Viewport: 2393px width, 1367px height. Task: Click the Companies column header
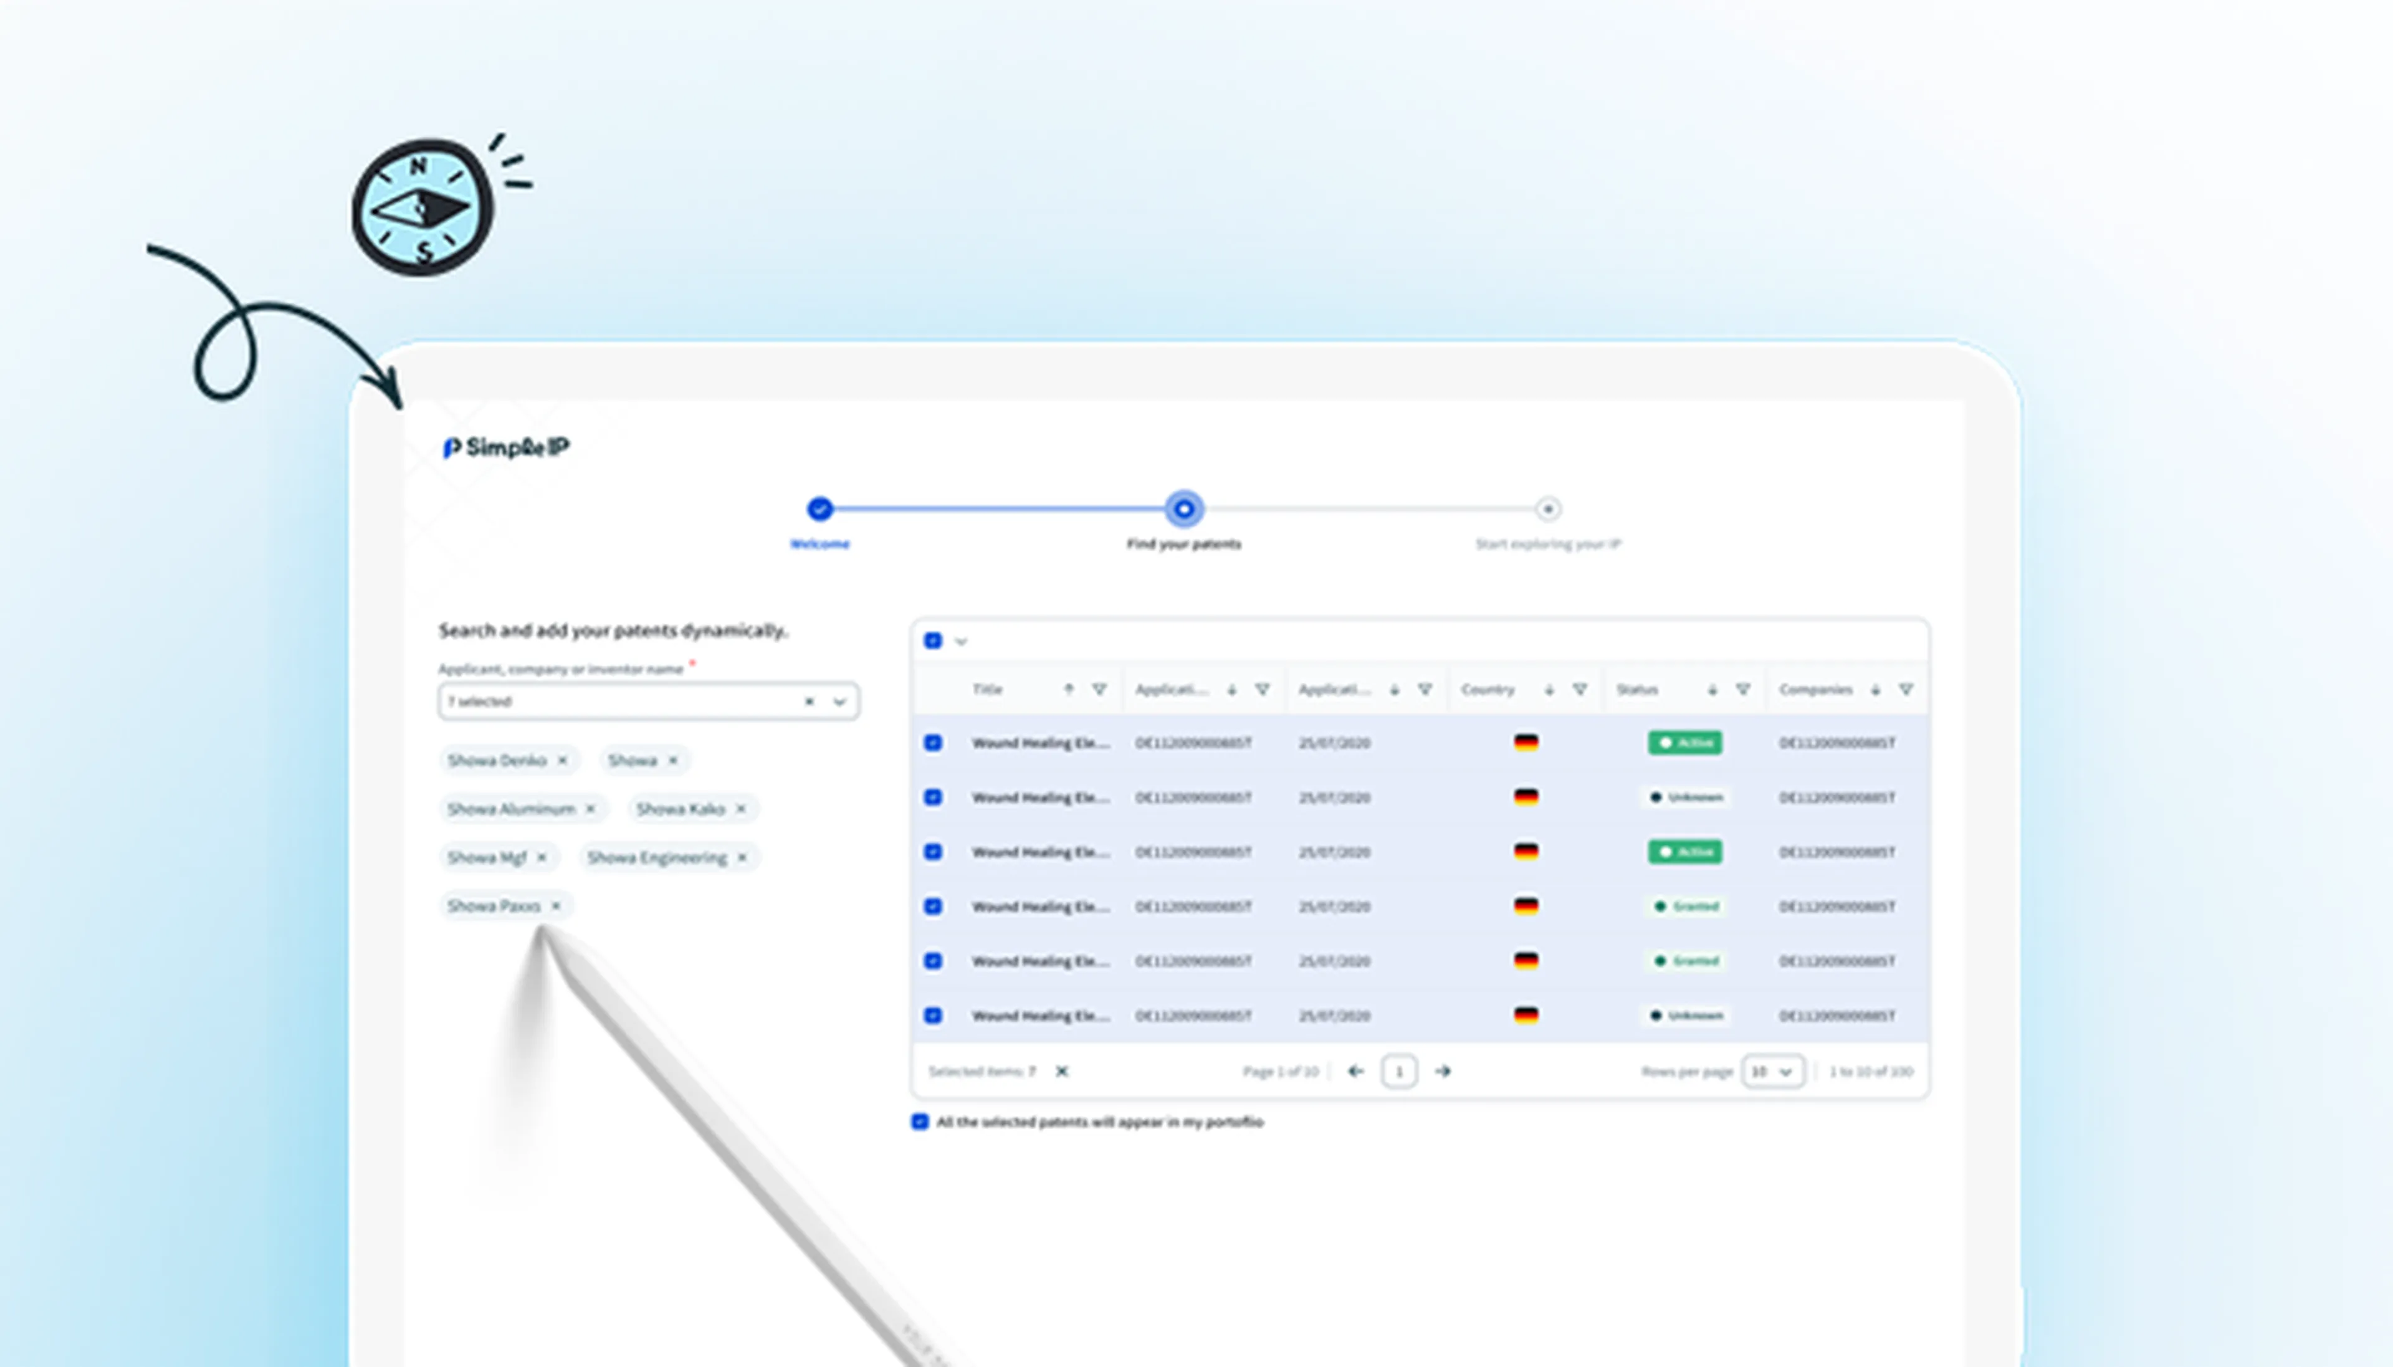[x=1816, y=689]
